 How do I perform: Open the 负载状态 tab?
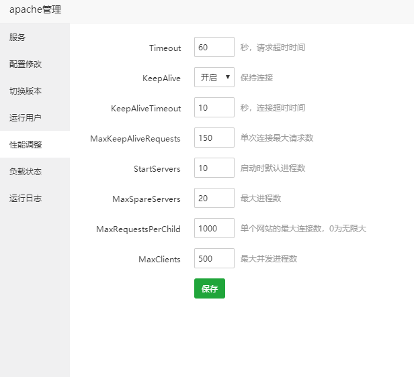35,171
